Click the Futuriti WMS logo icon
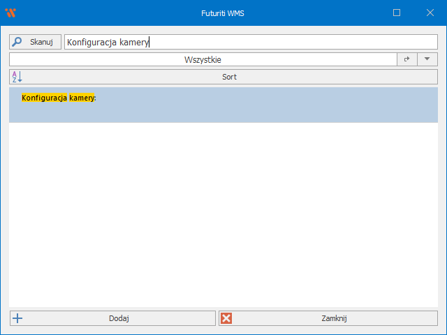 click(10, 13)
